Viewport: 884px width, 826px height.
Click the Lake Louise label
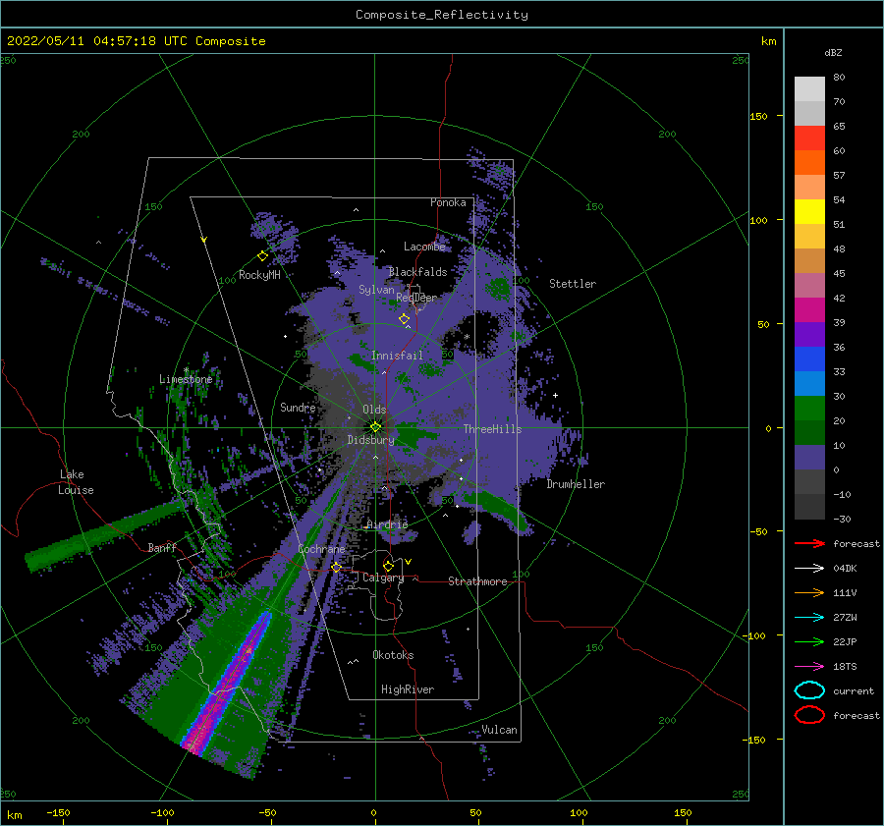(76, 482)
